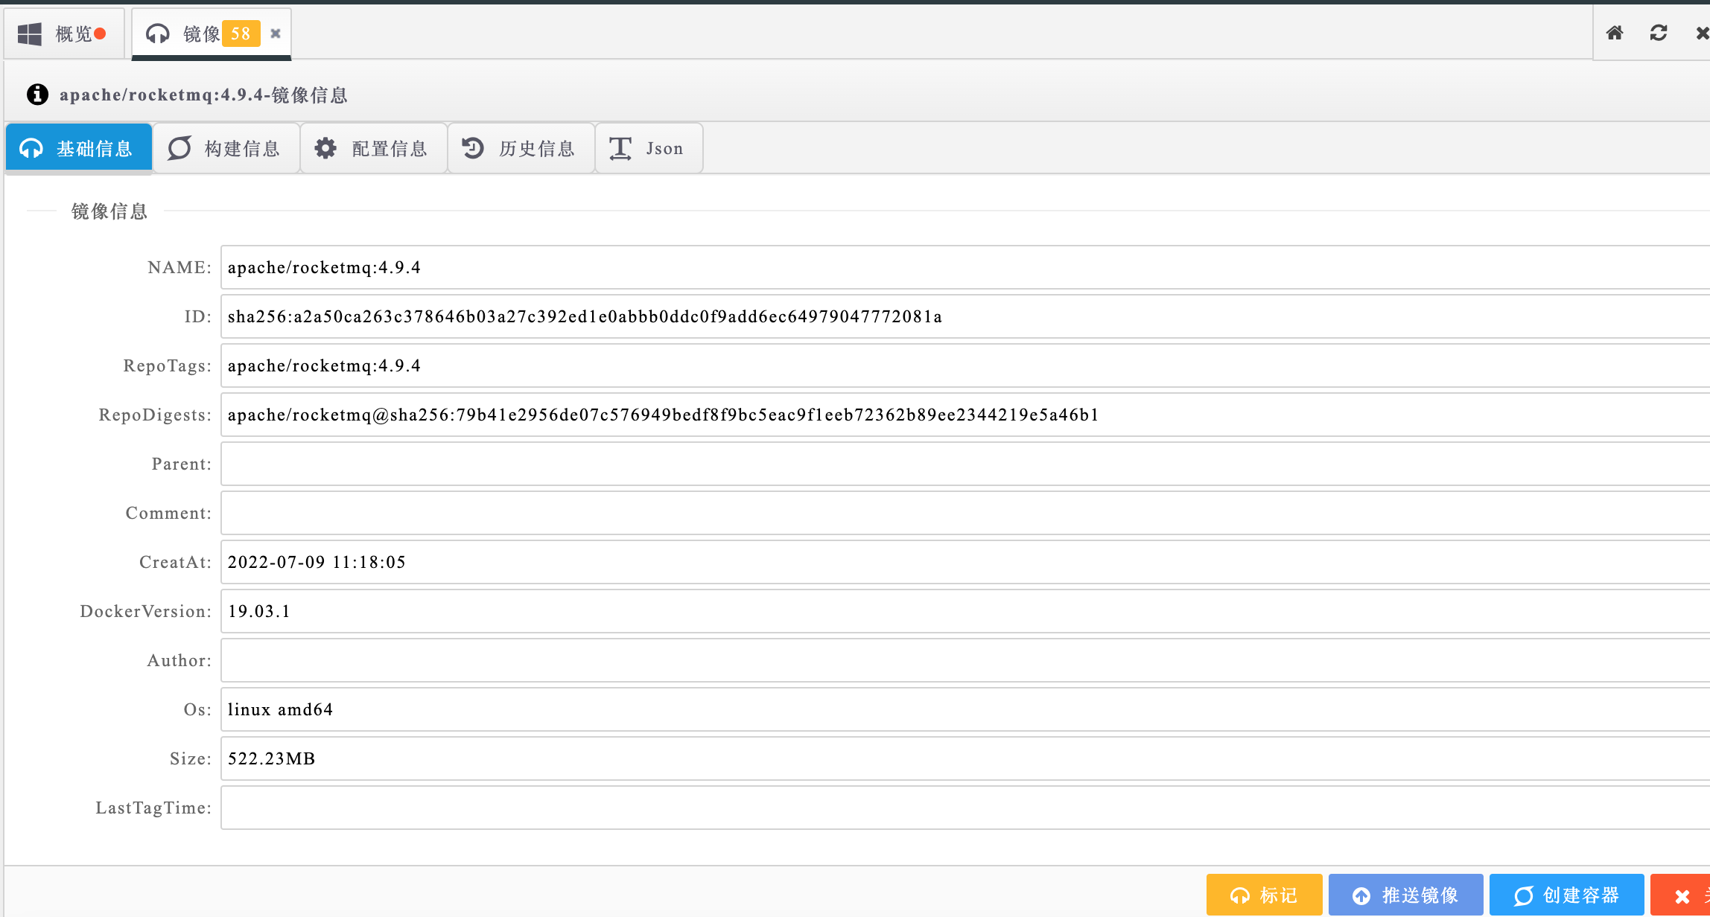Click the circle icon on 创建容器 button

click(1523, 895)
